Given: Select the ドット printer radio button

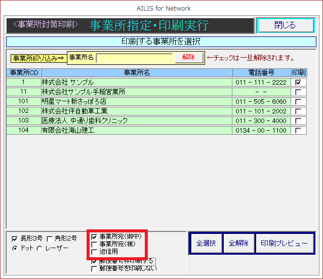Looking at the screenshot, I should tap(14, 248).
